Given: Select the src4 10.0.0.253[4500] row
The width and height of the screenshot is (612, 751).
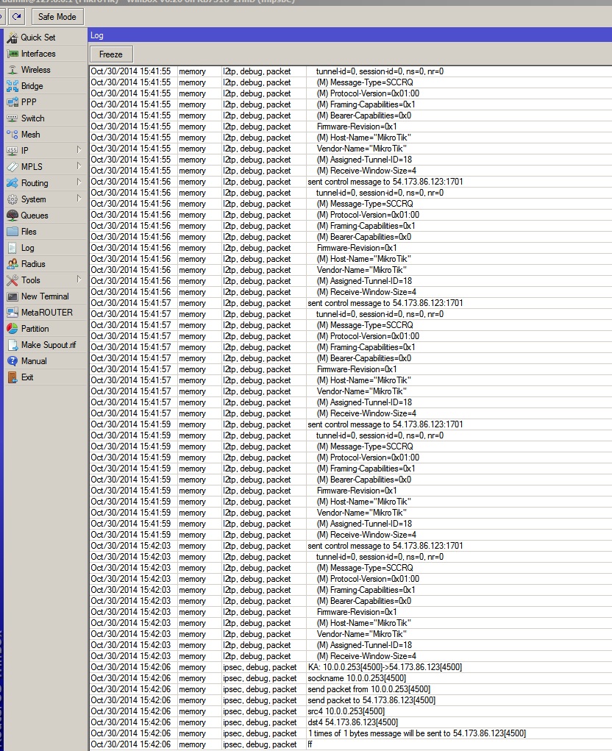Looking at the screenshot, I should (x=351, y=711).
